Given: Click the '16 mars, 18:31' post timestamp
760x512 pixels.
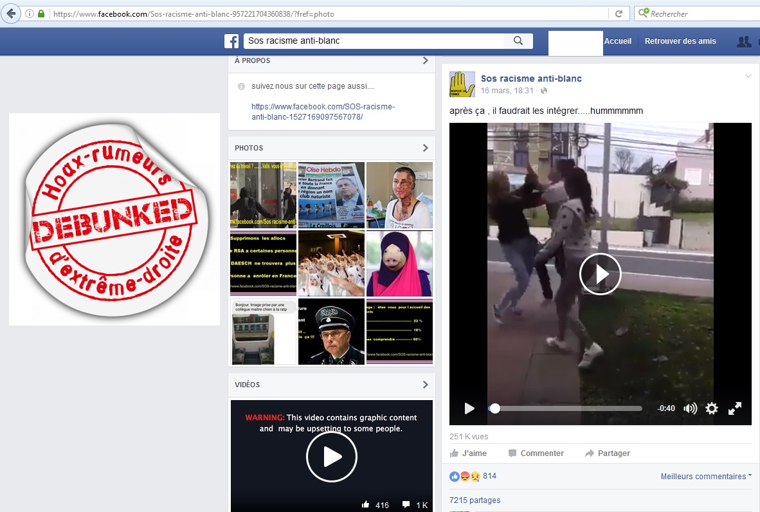Looking at the screenshot, I should (x=507, y=91).
